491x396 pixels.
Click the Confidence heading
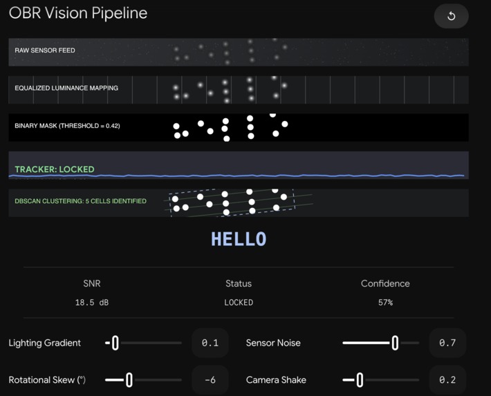tap(385, 283)
